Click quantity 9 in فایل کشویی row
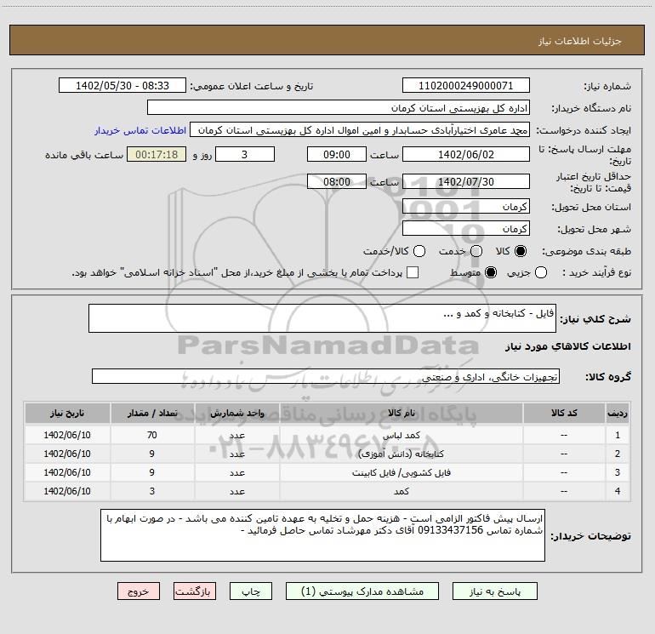 pyautogui.click(x=152, y=472)
